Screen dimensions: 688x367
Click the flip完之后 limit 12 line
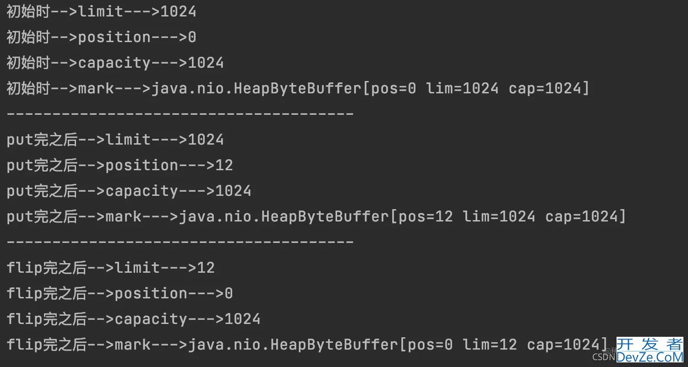[x=110, y=268]
